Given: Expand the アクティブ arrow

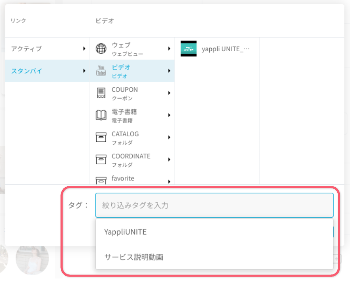Looking at the screenshot, I should pyautogui.click(x=84, y=49).
